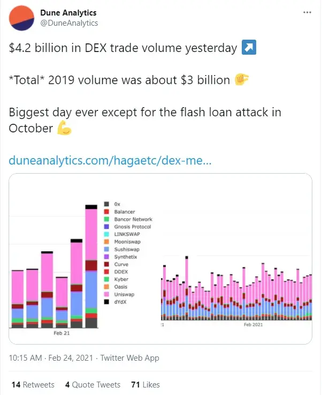
Task: Show the 71 Likes list
Action: click(x=145, y=385)
